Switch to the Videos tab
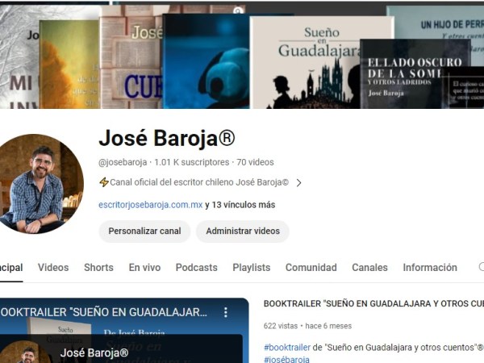The width and height of the screenshot is (484, 363). point(53,267)
